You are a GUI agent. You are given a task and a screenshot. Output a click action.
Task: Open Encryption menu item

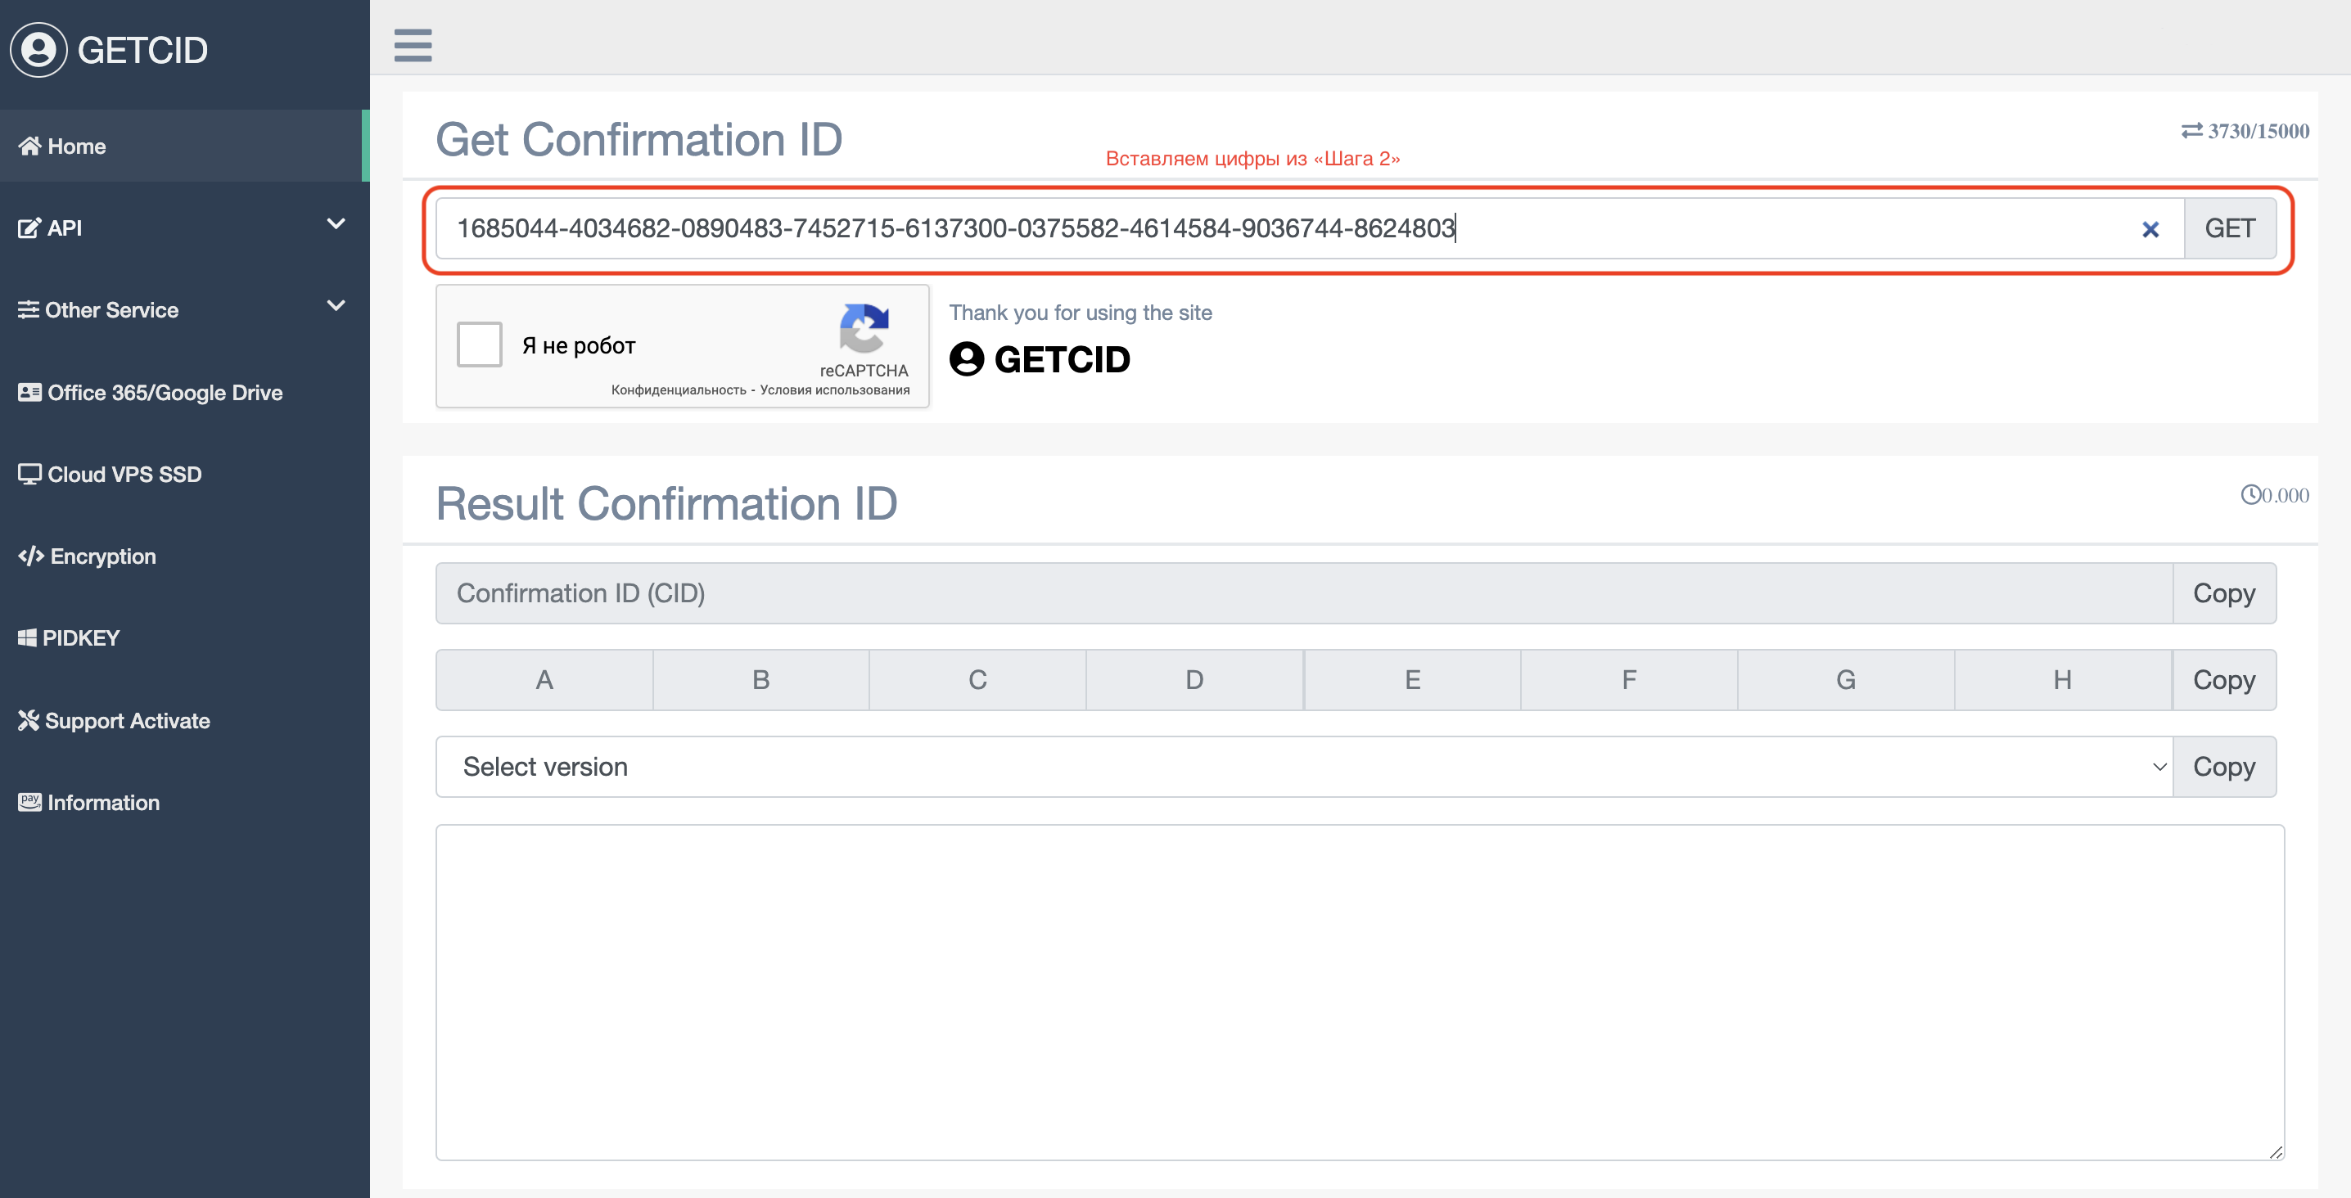tap(184, 556)
